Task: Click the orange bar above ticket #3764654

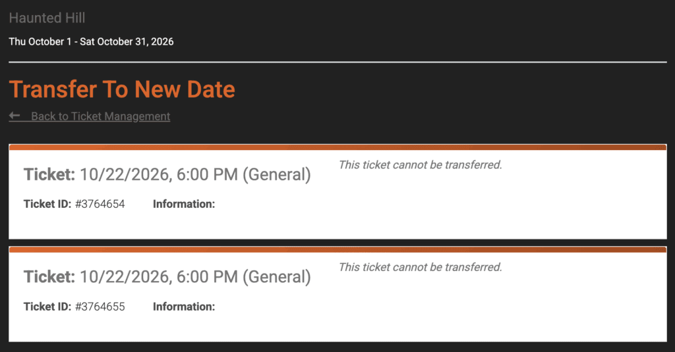Action: pyautogui.click(x=337, y=147)
